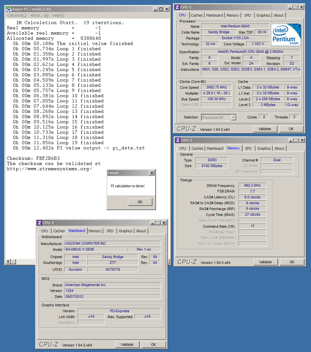Click the BIOS Date value 08/07/2012

coord(113,297)
